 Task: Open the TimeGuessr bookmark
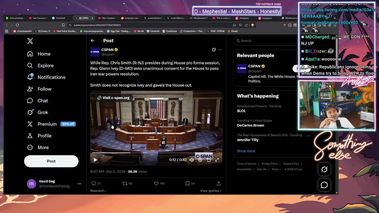(169, 31)
